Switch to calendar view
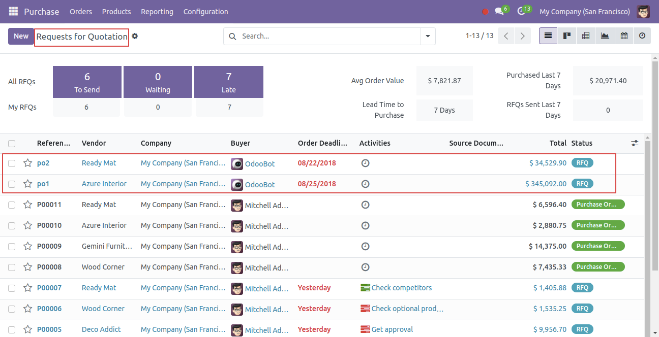The height and width of the screenshot is (337, 659). point(624,36)
